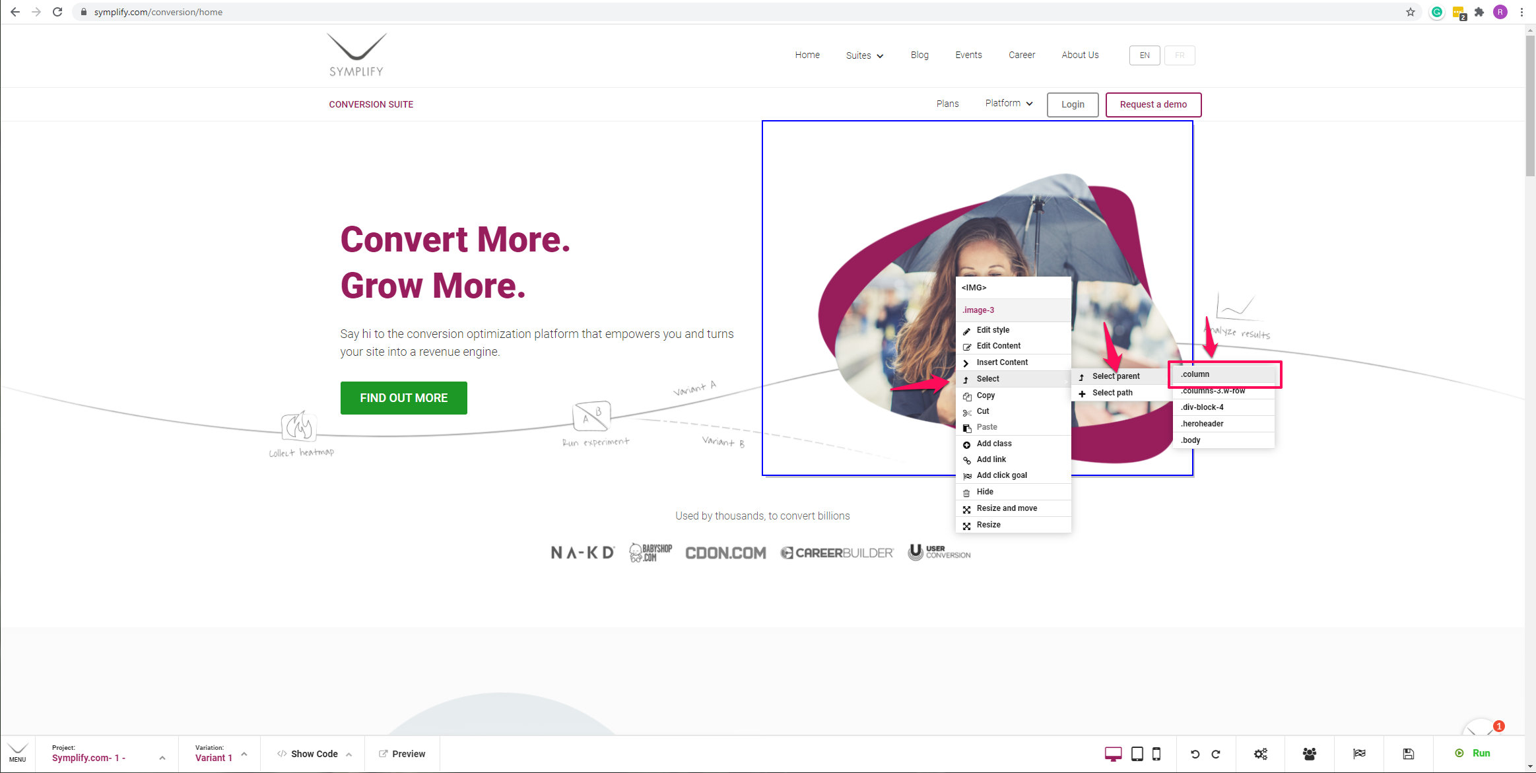Go back in browser

point(15,12)
